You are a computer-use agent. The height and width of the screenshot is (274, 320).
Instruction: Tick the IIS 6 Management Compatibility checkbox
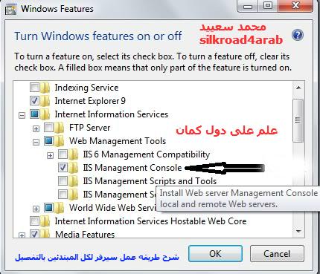pyautogui.click(x=63, y=154)
